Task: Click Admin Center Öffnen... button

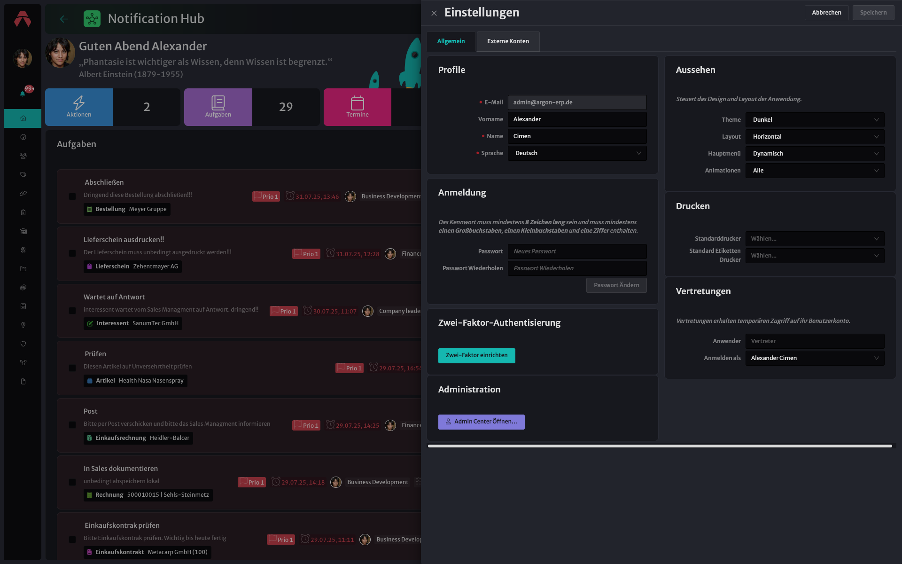Action: point(481,422)
